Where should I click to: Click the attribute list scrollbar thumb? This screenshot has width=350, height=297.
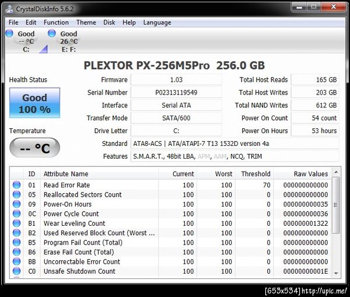336,205
